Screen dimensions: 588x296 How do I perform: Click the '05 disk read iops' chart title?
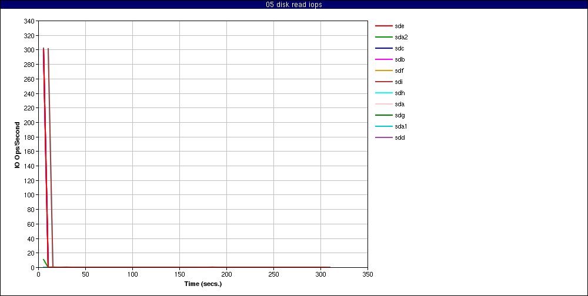click(x=293, y=5)
